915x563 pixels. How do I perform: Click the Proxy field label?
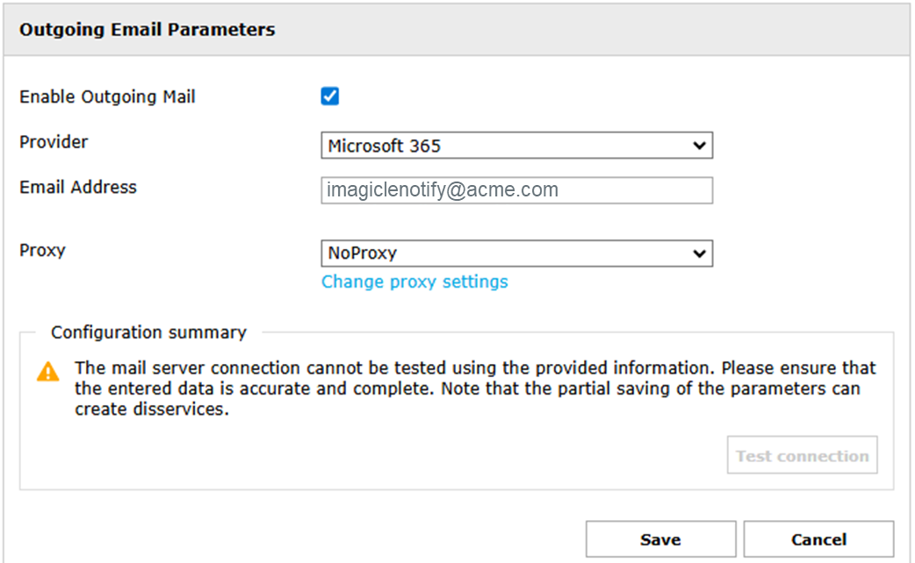tap(42, 250)
